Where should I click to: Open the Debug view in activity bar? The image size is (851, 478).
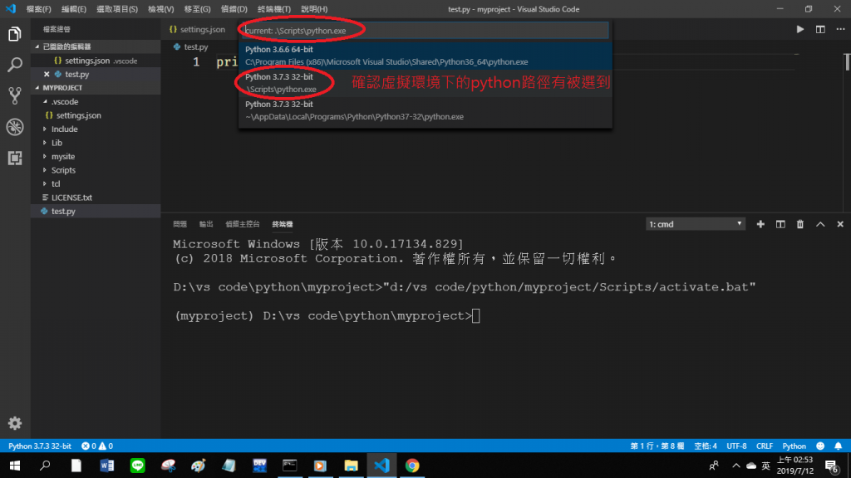15,127
